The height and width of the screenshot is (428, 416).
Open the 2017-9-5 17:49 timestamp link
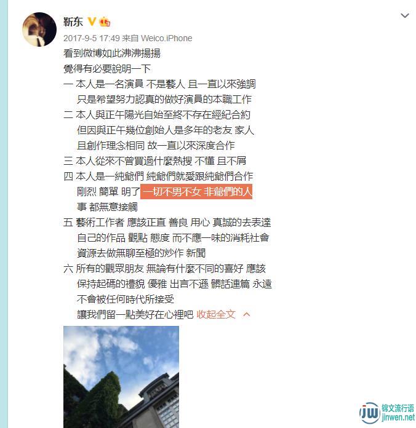[92, 38]
